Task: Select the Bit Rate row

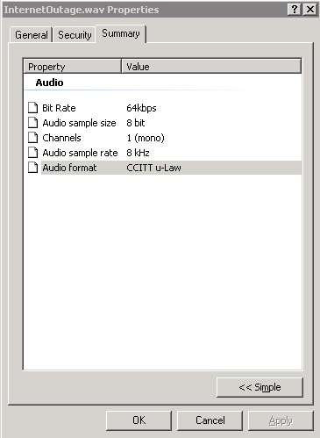Action: point(162,108)
